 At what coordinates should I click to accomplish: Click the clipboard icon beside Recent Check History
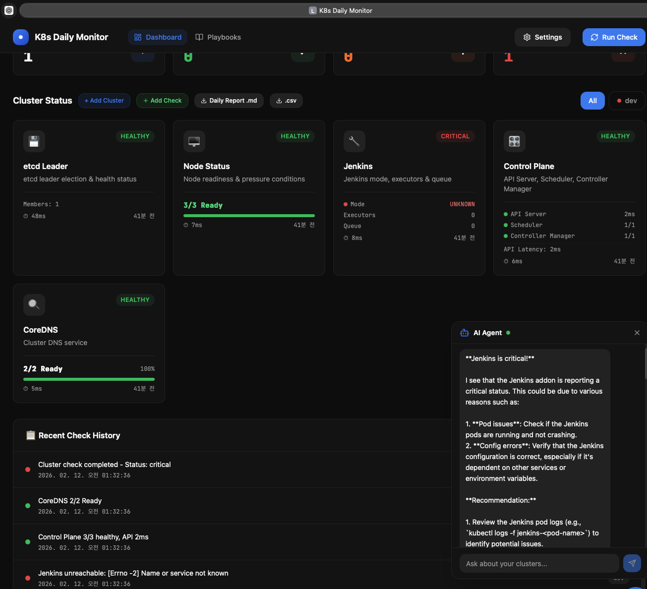(x=31, y=435)
